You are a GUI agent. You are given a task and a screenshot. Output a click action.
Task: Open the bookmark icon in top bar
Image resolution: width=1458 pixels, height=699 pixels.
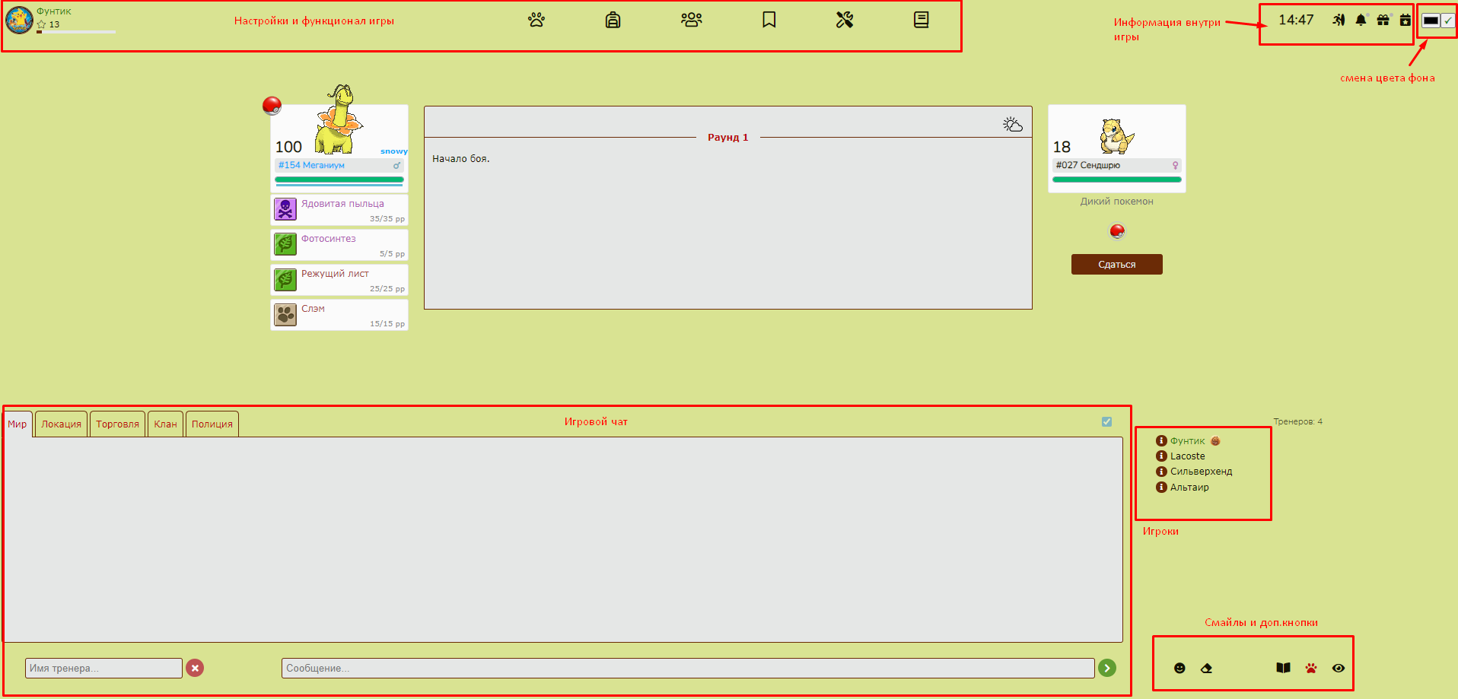click(769, 20)
